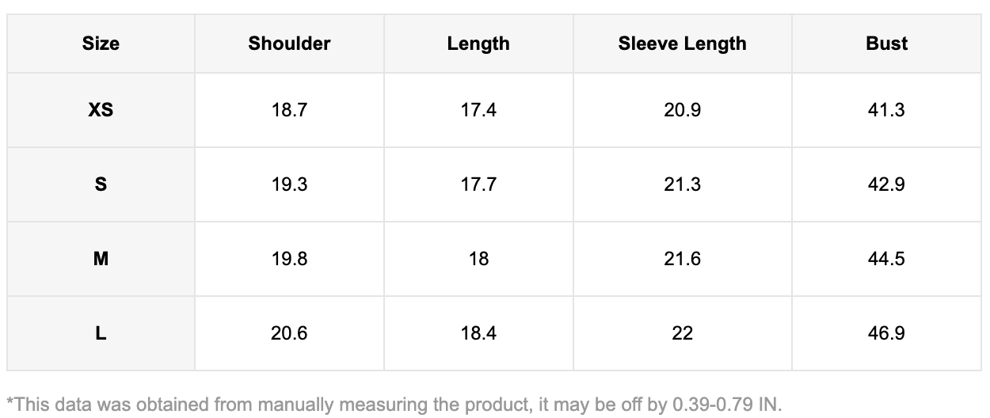This screenshot has height=418, width=990.
Task: Click the manual measurement disclaimer text
Action: pos(394,404)
